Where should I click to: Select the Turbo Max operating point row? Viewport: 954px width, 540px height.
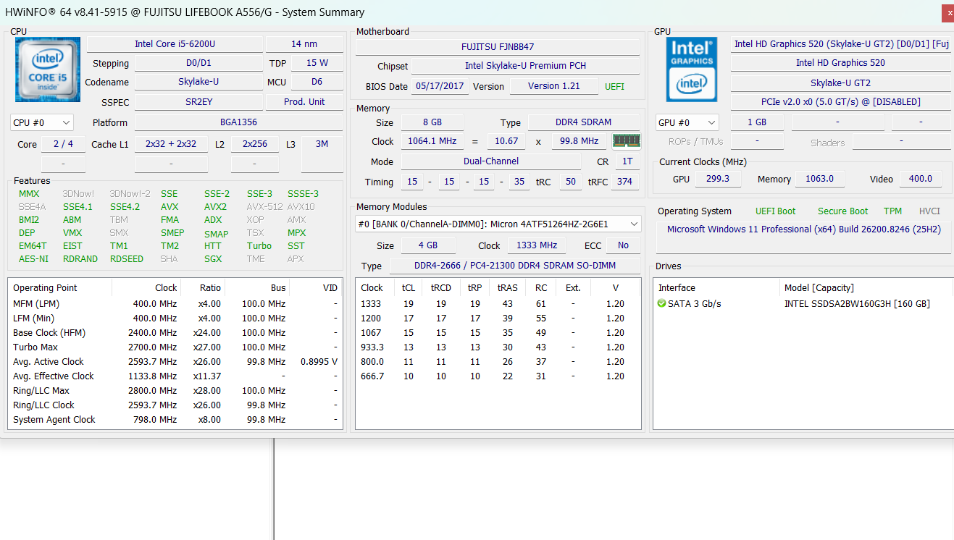tap(175, 347)
